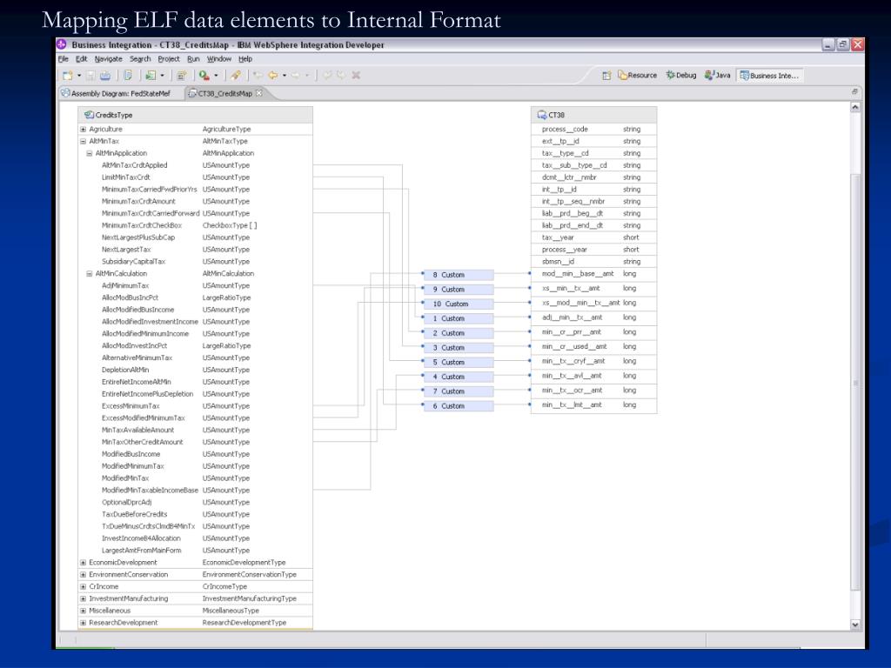Click the yellow Back navigation arrow
891x668 pixels.
273,75
